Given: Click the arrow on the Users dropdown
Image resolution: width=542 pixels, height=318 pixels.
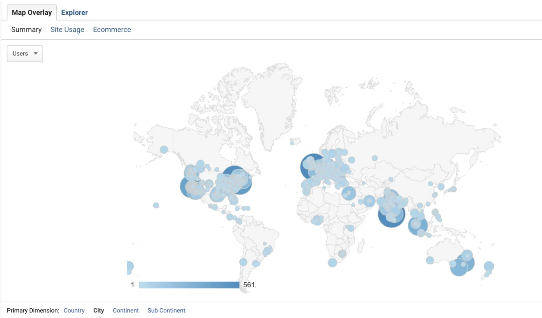Looking at the screenshot, I should 35,54.
